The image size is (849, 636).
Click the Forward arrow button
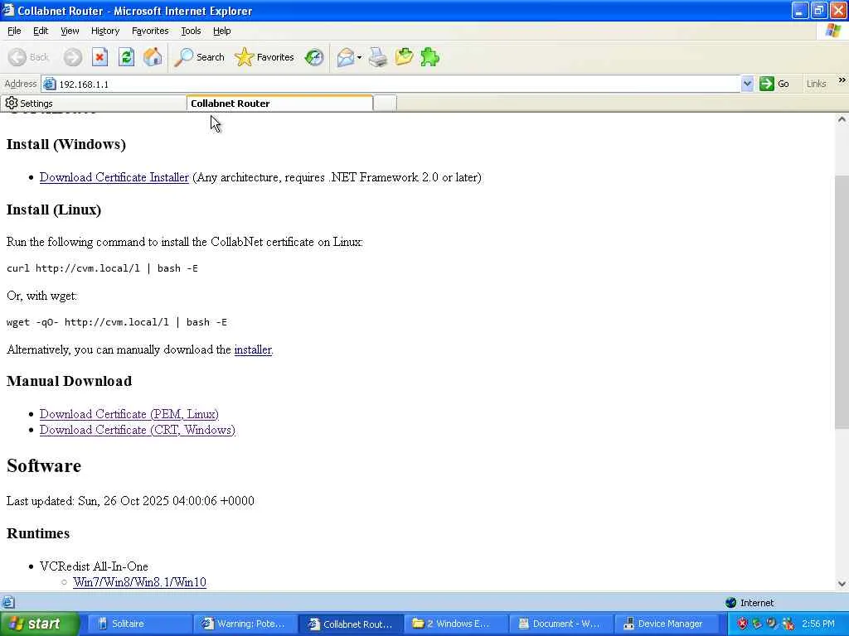coord(73,57)
